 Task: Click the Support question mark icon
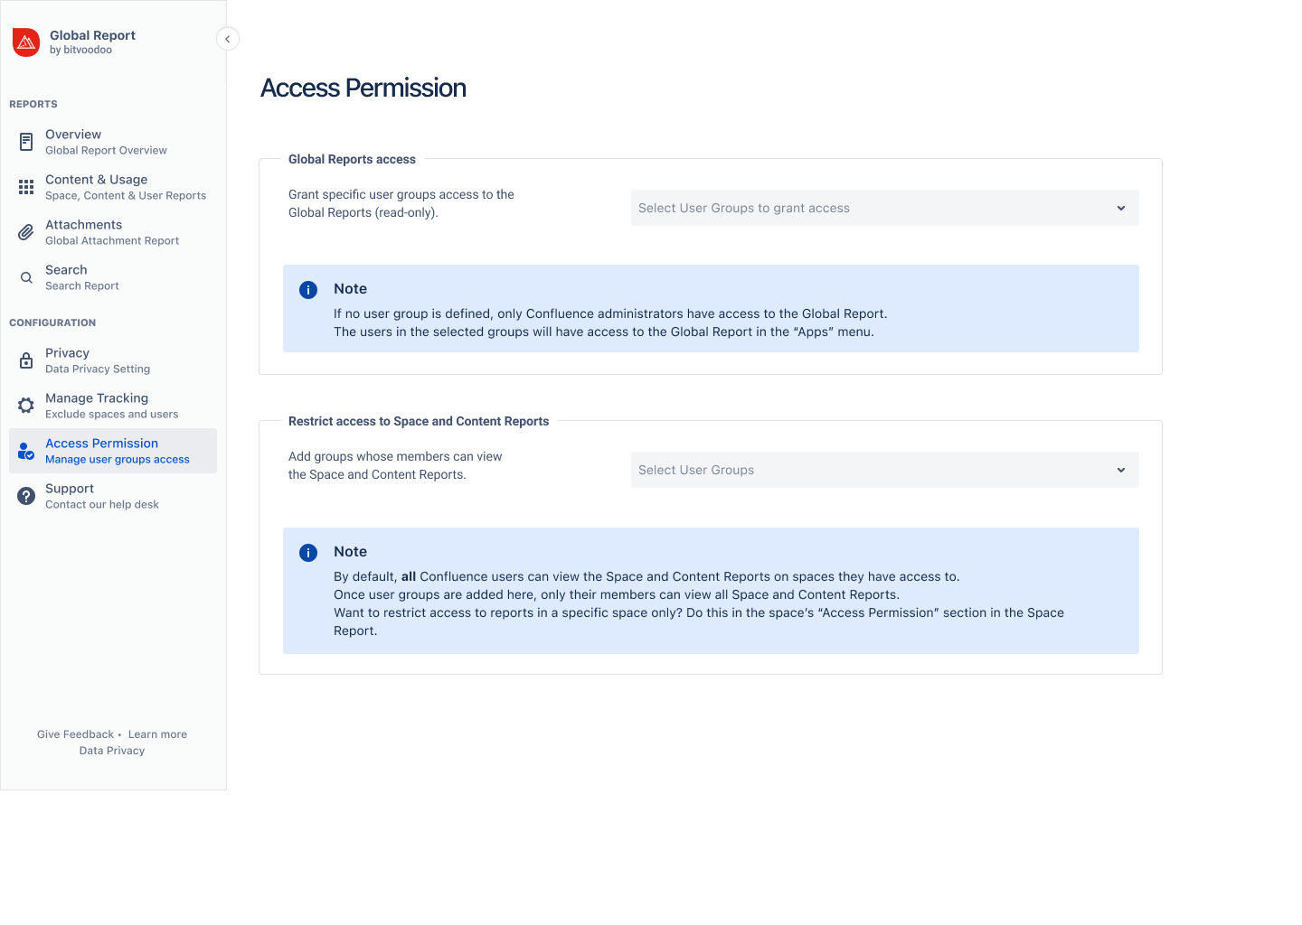[25, 495]
